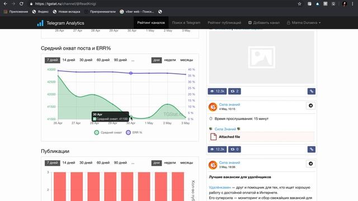Toggle the Средний охват legend item
Image resolution: width=358 pixels, height=201 pixels.
[108, 132]
